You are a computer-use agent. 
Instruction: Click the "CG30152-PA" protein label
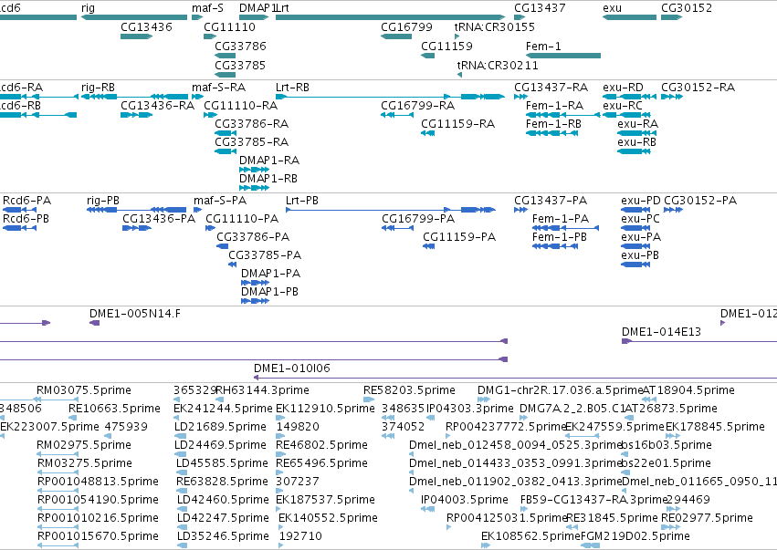700,201
